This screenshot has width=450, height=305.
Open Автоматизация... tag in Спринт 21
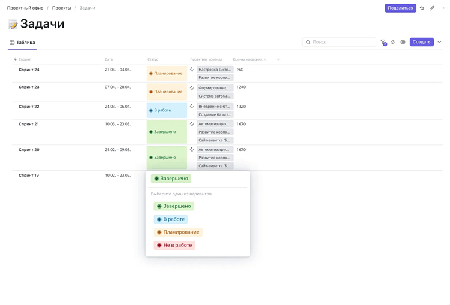215,124
